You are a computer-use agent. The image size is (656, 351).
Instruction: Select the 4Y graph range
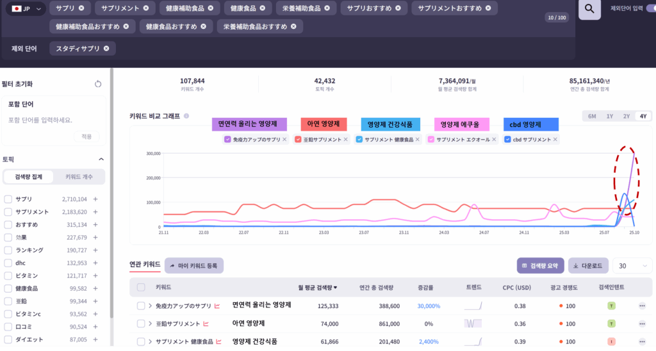click(643, 117)
